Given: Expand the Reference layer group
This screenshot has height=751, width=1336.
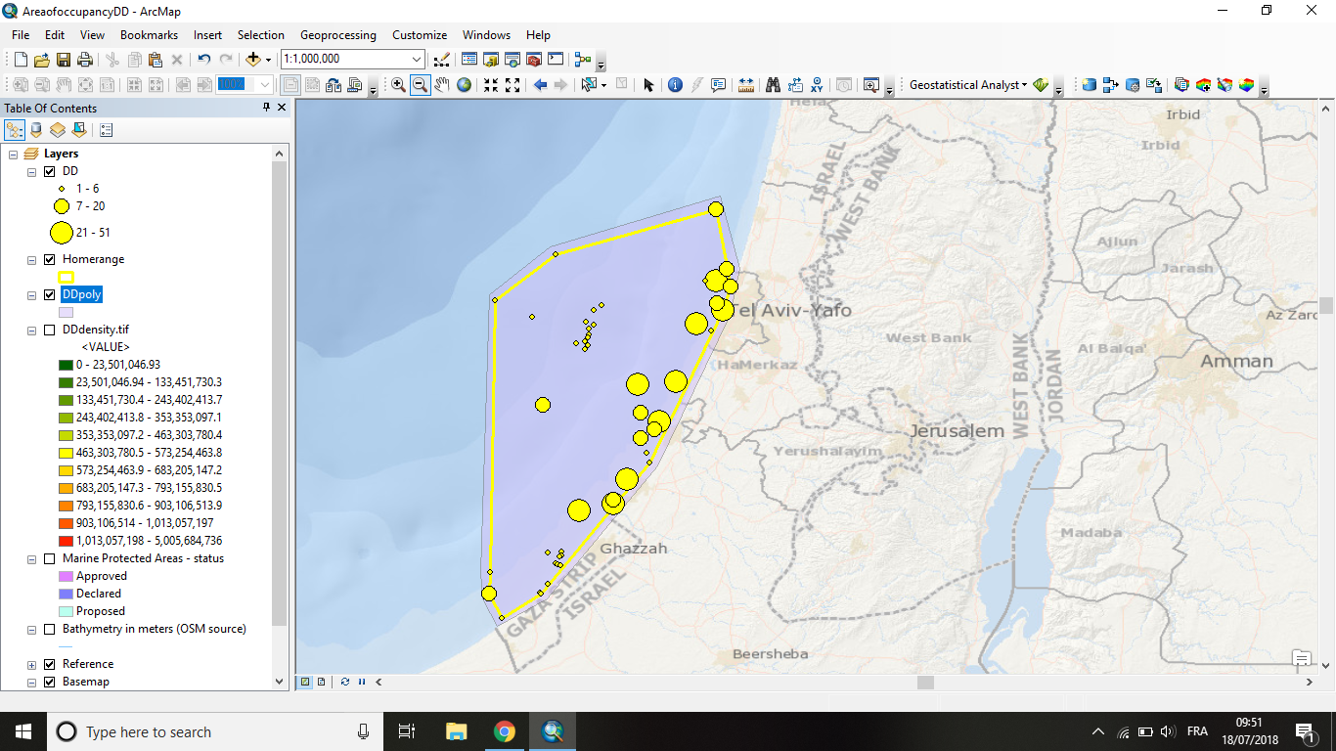Looking at the screenshot, I should [x=32, y=664].
